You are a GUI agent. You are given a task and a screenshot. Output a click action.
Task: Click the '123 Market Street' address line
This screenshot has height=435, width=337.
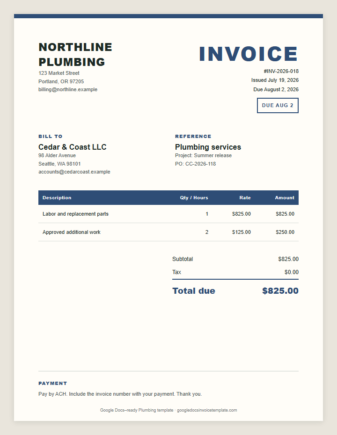click(59, 73)
